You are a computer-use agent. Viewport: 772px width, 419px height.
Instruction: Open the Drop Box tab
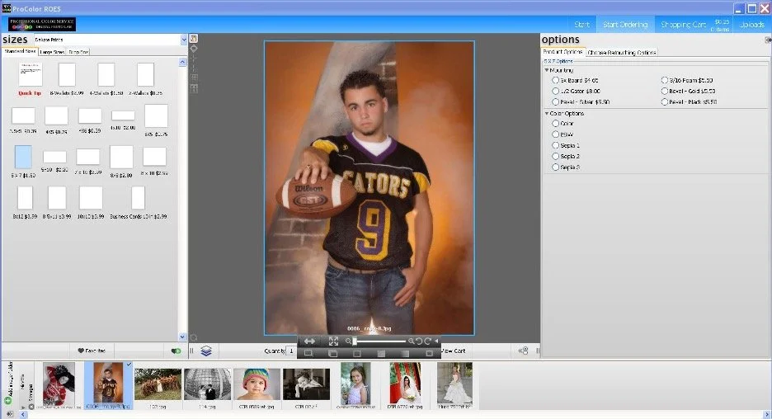point(78,52)
